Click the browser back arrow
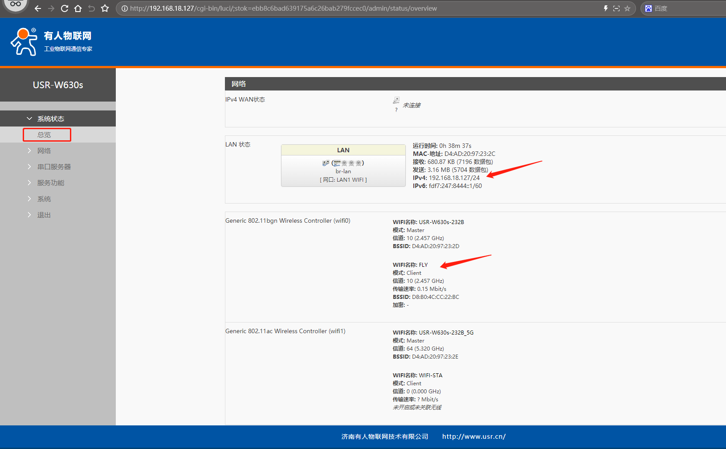This screenshot has height=449, width=726. coord(38,8)
